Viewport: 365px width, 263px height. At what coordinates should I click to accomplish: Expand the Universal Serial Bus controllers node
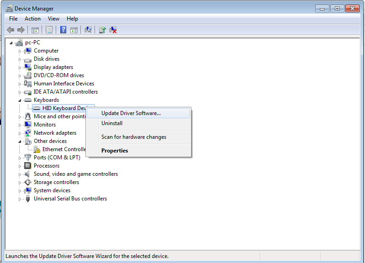coord(20,199)
